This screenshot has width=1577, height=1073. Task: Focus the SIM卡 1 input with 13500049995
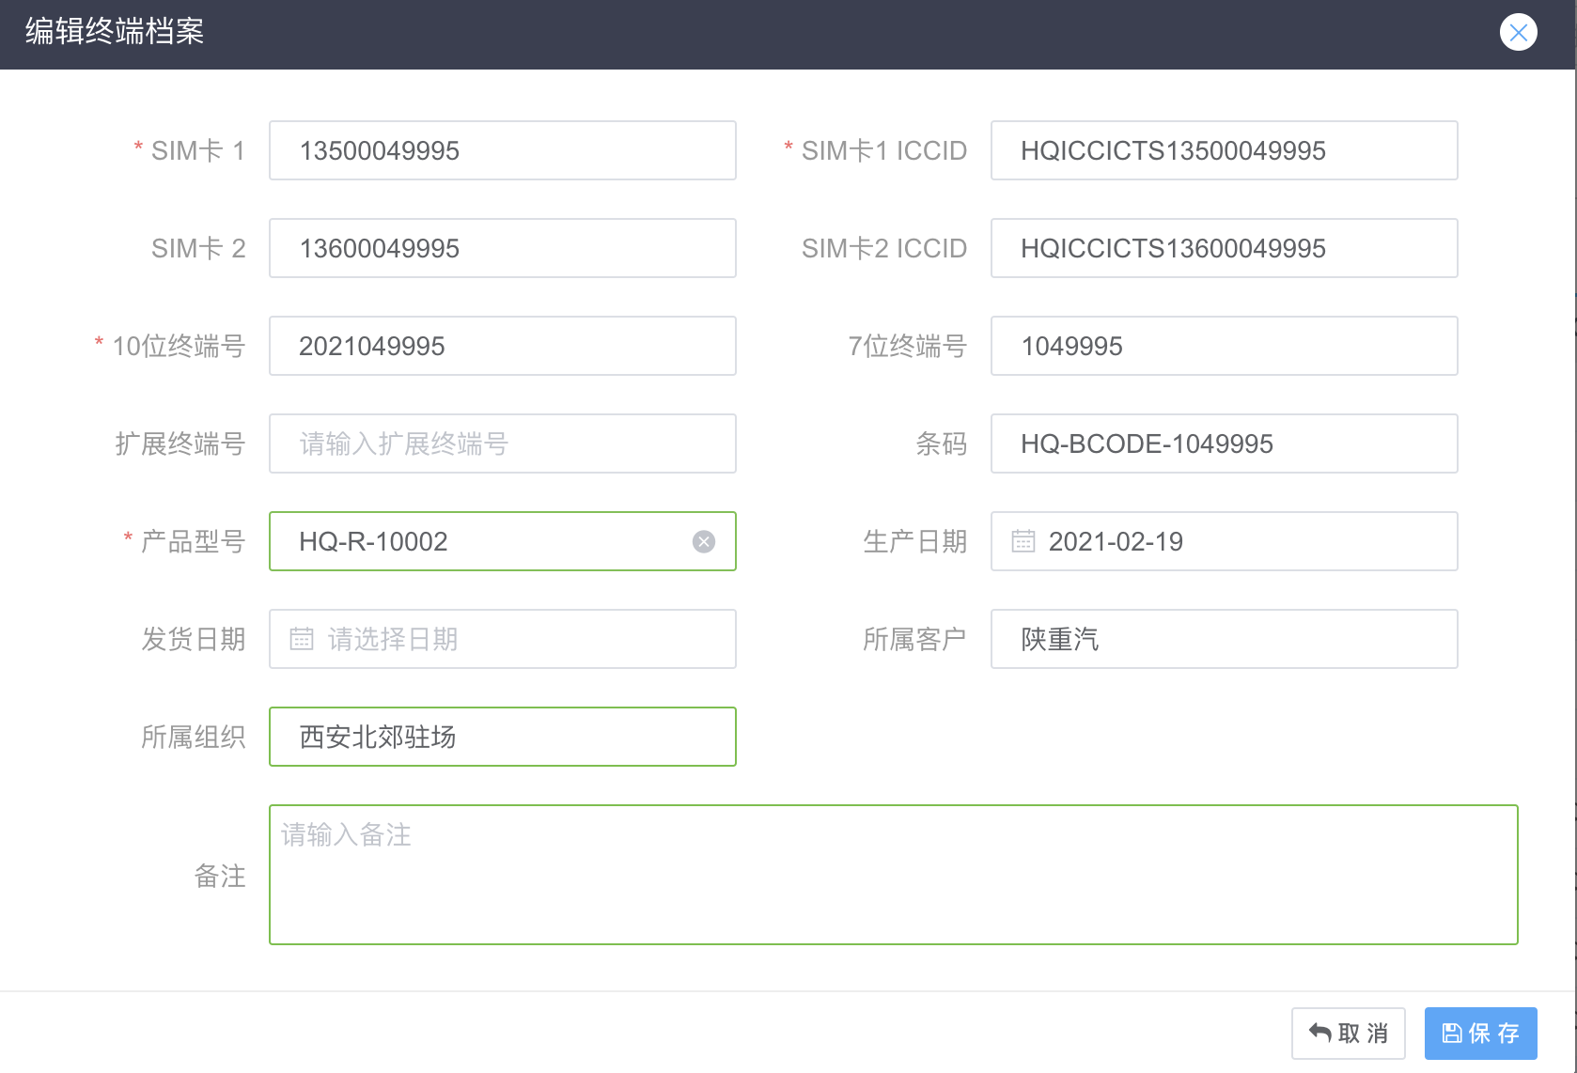coord(503,150)
